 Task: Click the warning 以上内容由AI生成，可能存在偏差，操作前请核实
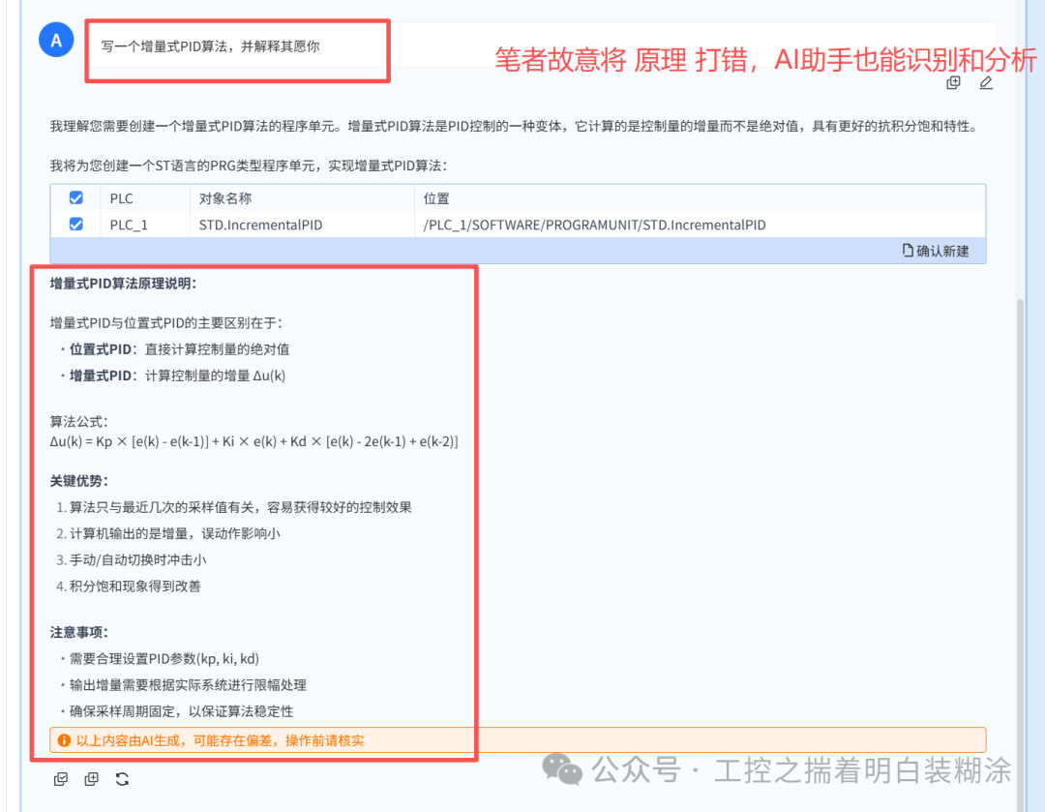[x=220, y=740]
